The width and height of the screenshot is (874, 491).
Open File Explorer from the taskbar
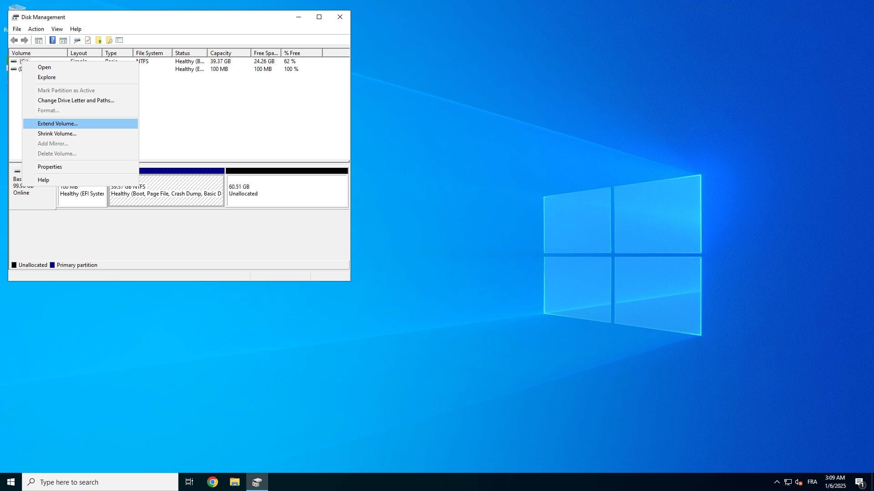coord(234,482)
